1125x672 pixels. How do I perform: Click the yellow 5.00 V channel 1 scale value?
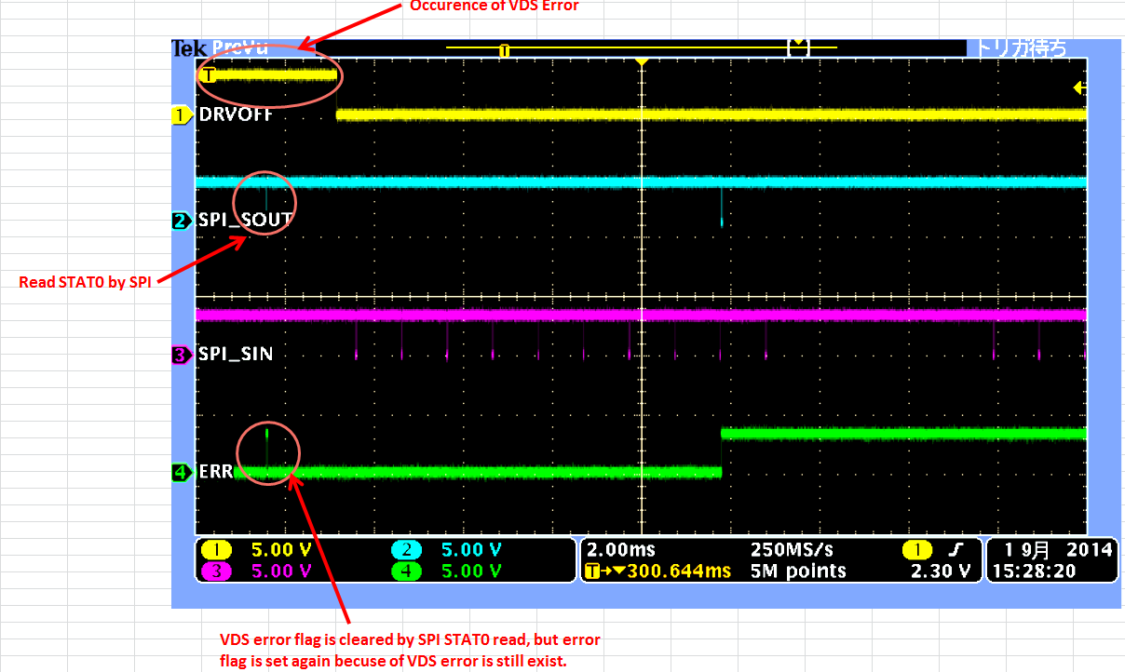281,550
